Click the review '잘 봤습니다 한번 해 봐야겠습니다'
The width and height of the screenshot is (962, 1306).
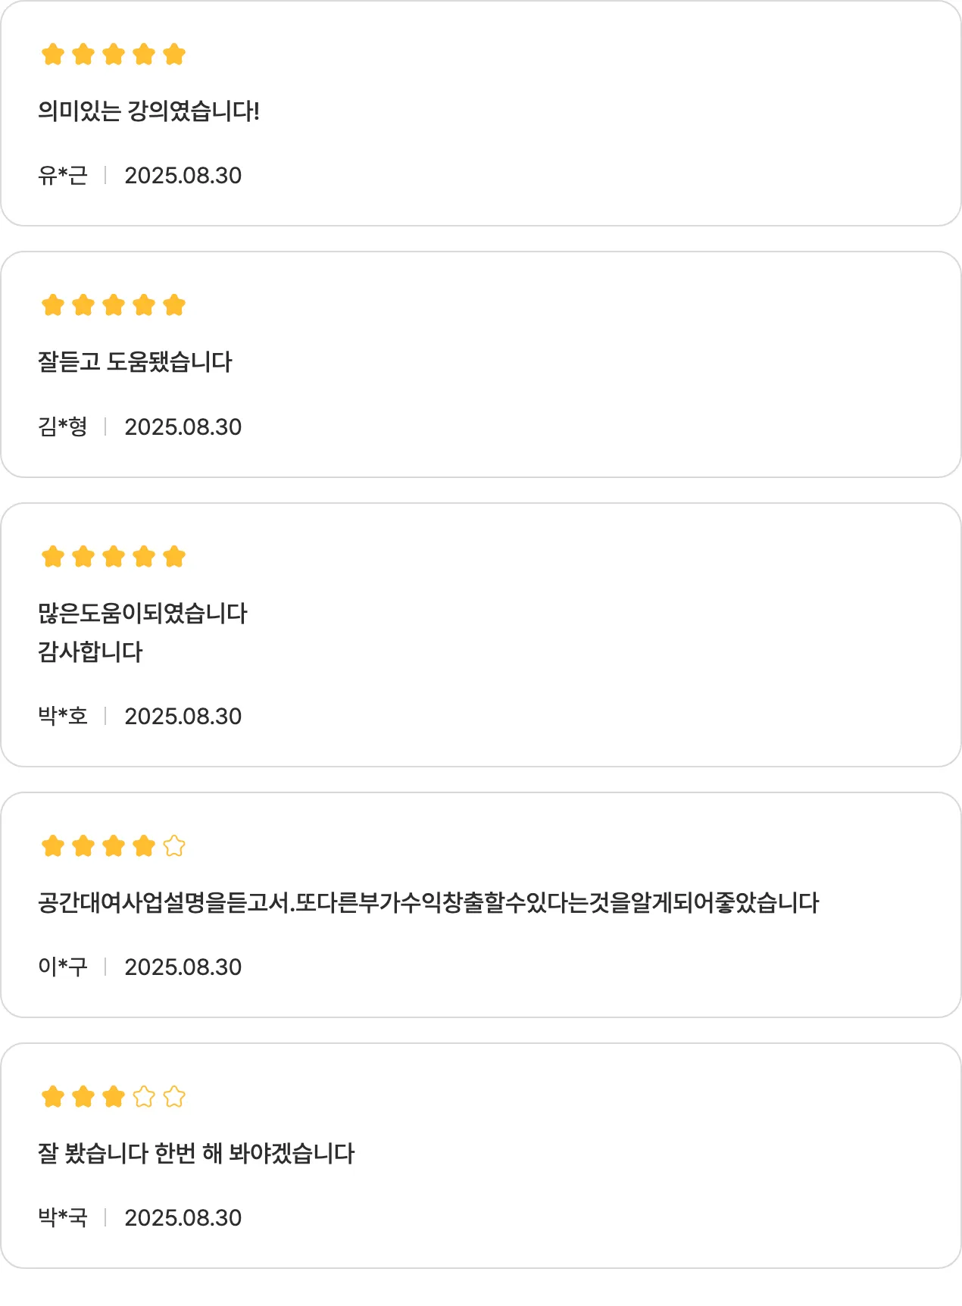point(196,1153)
